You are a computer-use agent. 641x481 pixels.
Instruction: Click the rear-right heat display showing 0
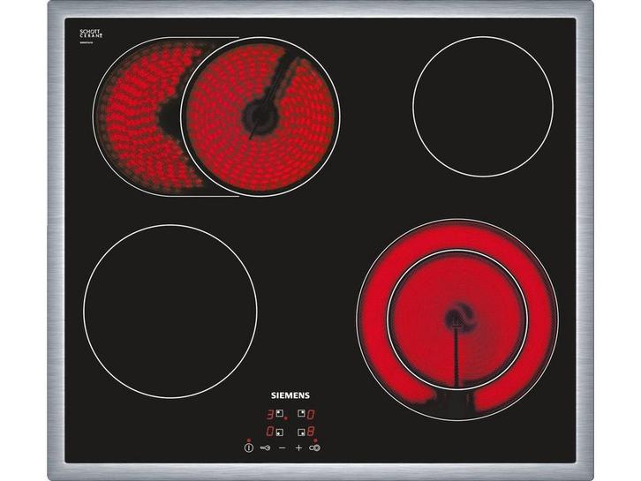coord(312,413)
